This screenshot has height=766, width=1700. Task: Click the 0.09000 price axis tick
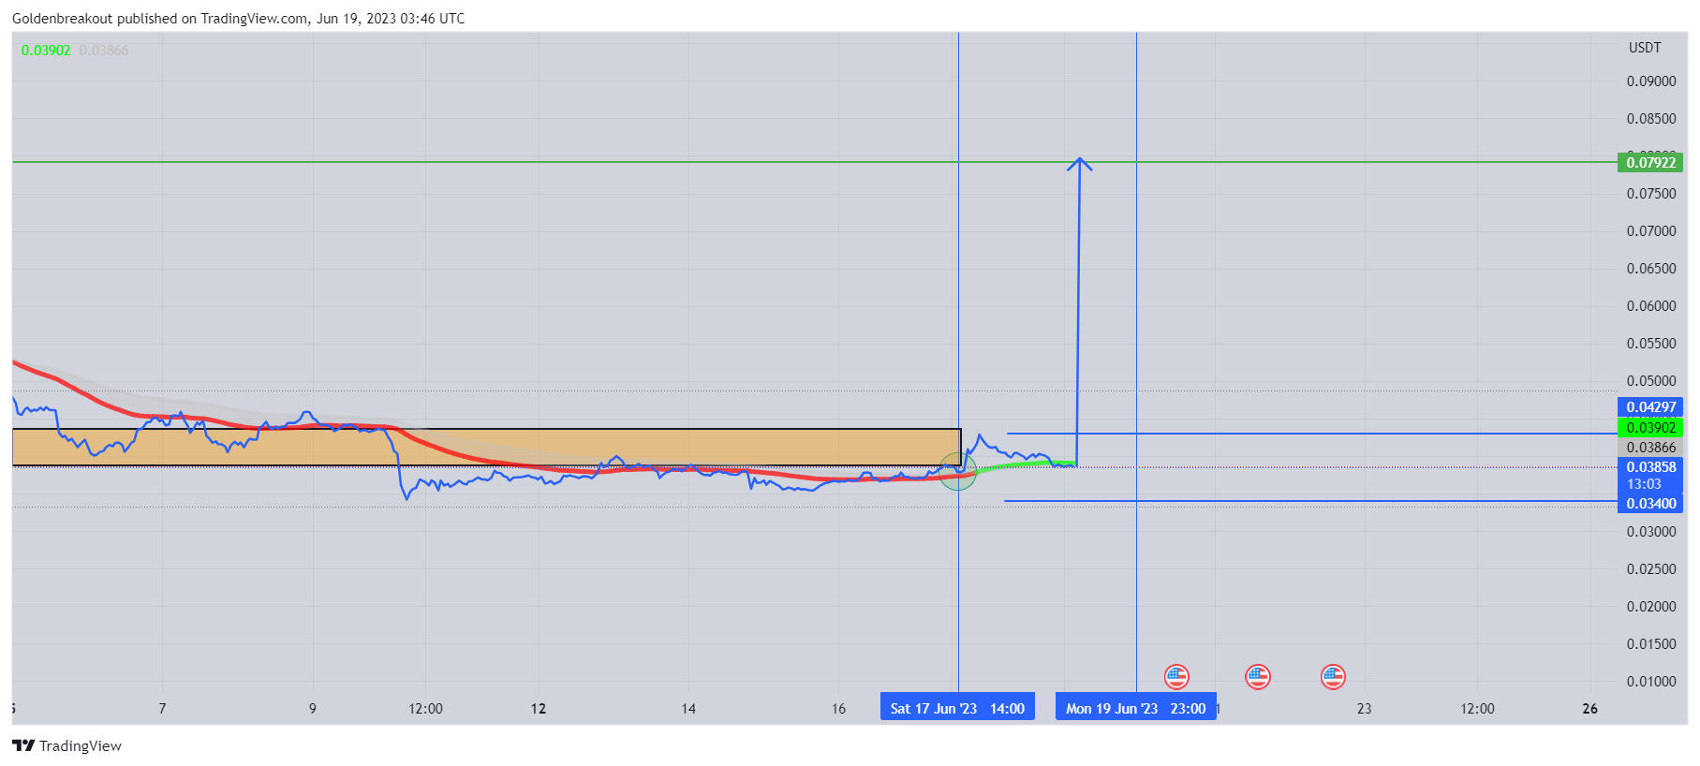[x=1651, y=81]
